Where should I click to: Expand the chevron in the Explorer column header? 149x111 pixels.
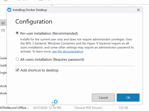click(x=52, y=5)
